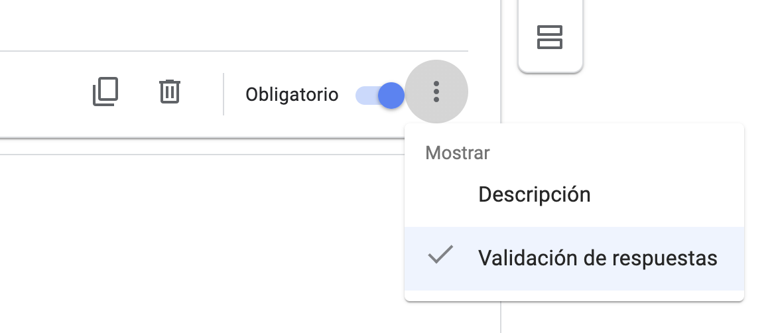Hit the trash can icon next to duplicate

170,92
